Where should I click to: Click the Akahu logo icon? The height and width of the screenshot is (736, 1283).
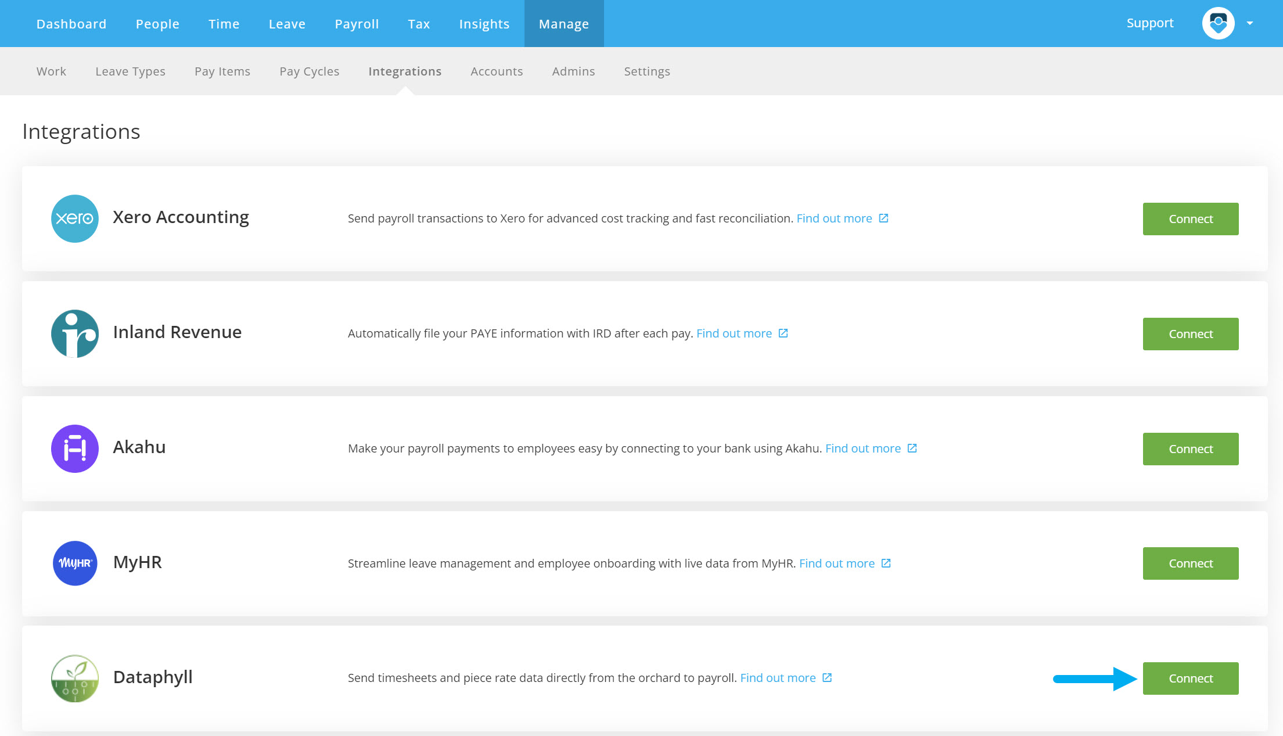click(75, 448)
